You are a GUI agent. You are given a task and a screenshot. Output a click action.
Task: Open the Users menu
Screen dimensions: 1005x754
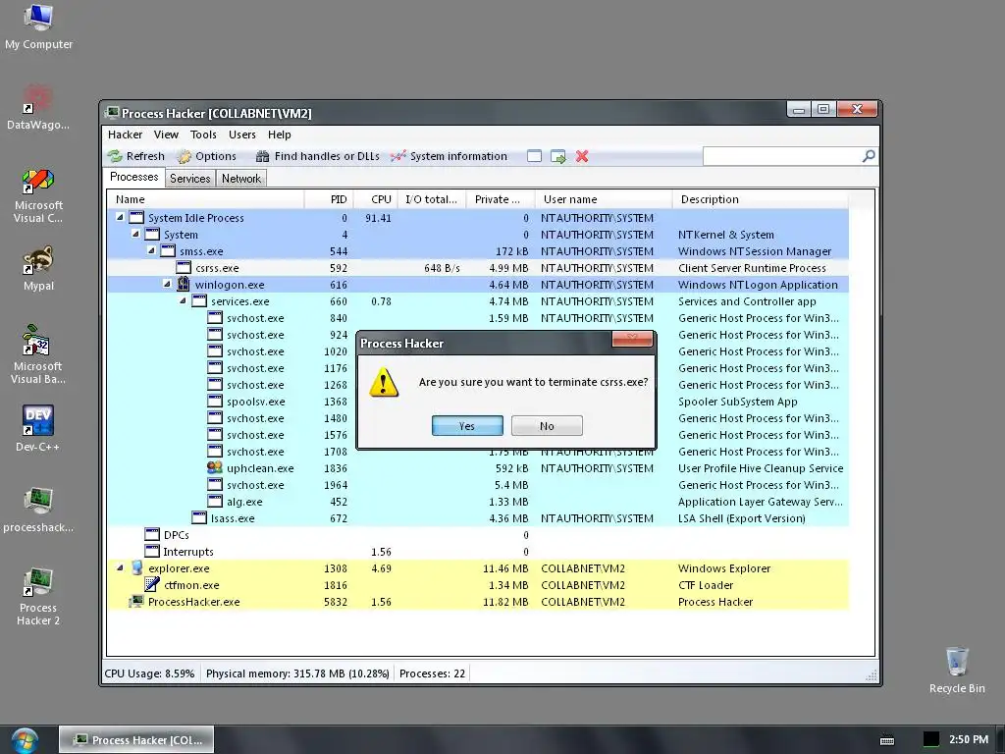(242, 135)
